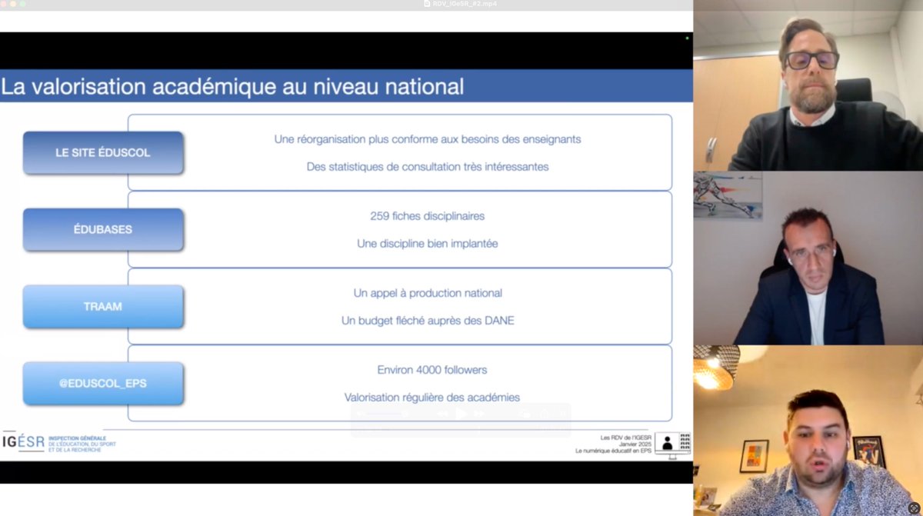923x516 pixels.
Task: Click the slide title 'La valorisation académique au niveau national'
Action: [232, 86]
